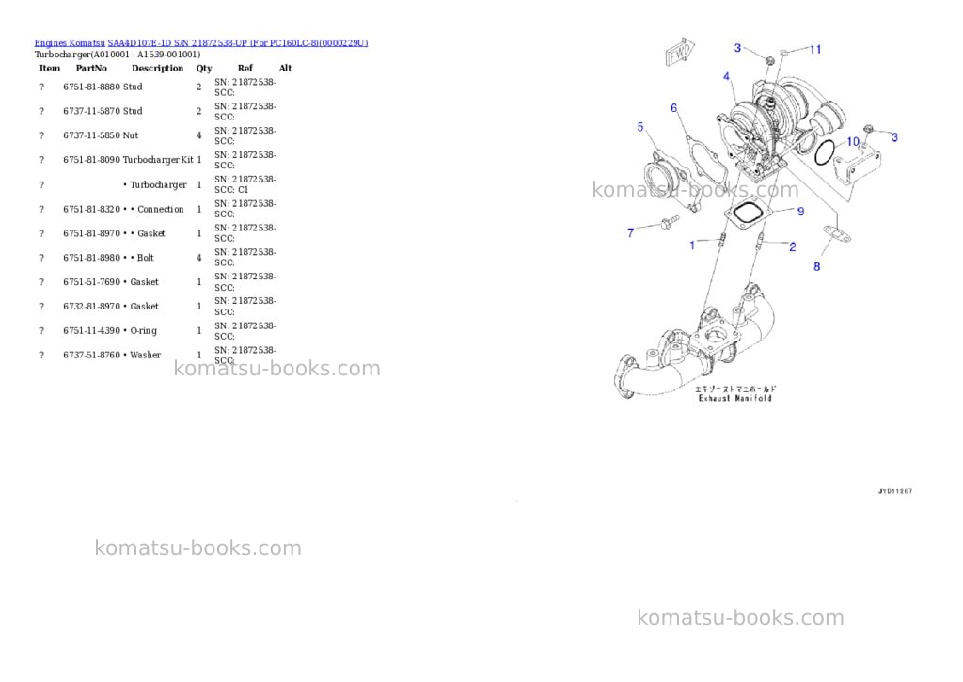The width and height of the screenshot is (963, 682).
Task: Click callout number 1 in the diagram
Action: pyautogui.click(x=692, y=246)
